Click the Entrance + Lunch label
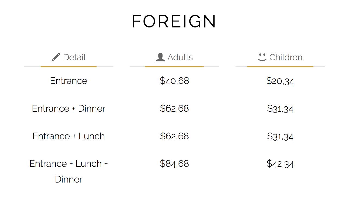 click(x=69, y=136)
